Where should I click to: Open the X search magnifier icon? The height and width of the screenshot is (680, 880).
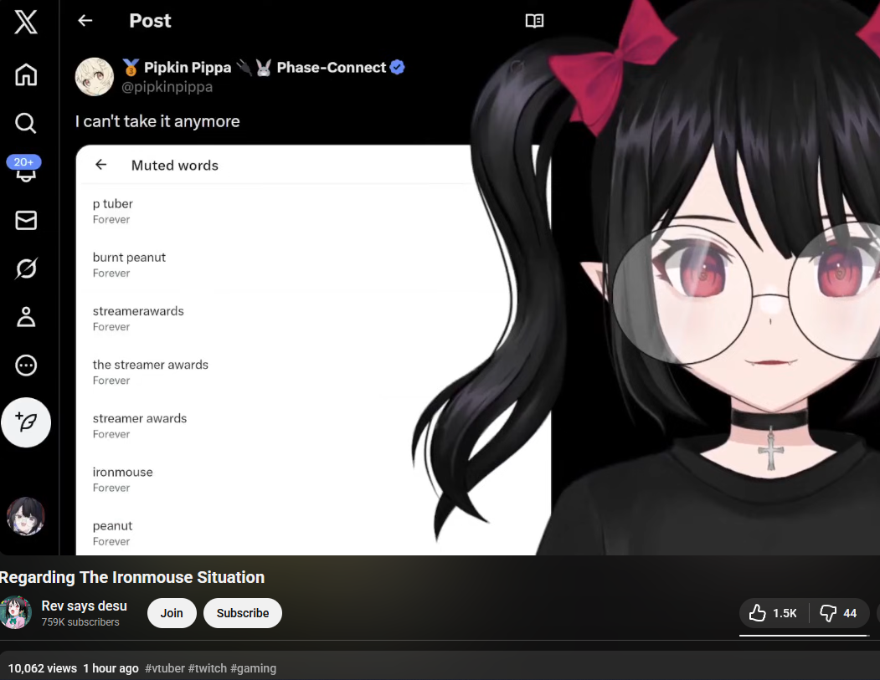[26, 123]
